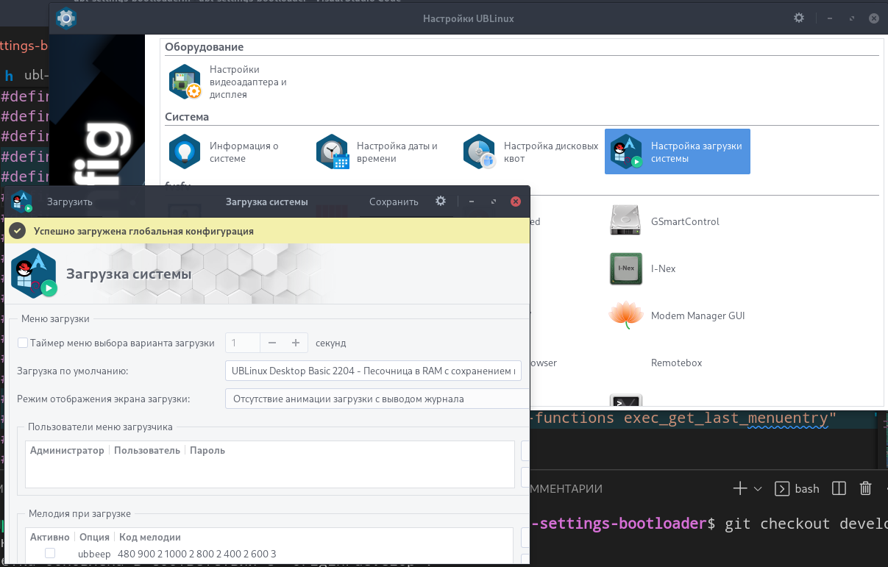Enable boot menu timer checkbox
Screen dimensions: 888x567
(x=23, y=343)
